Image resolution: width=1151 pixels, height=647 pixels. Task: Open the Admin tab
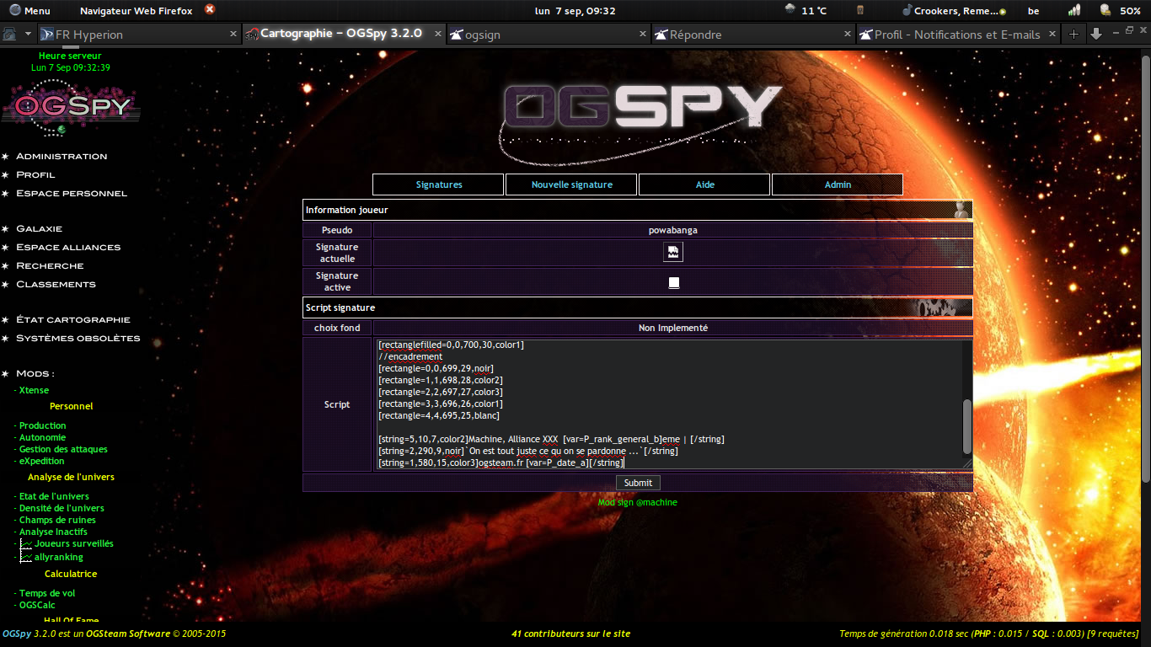coord(838,184)
